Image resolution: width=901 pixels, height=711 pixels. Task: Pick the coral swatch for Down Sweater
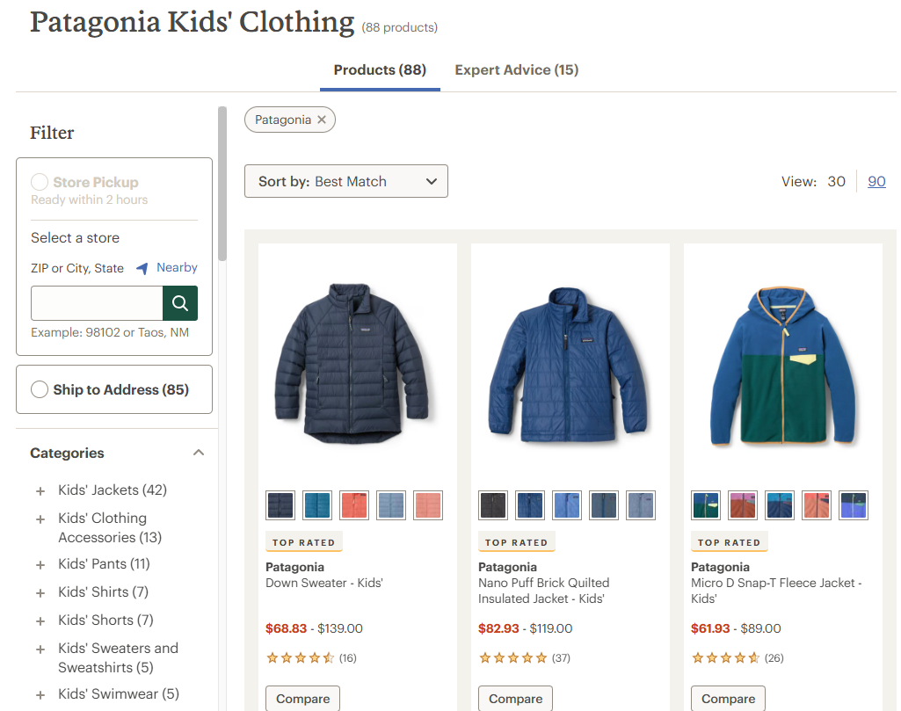[354, 505]
